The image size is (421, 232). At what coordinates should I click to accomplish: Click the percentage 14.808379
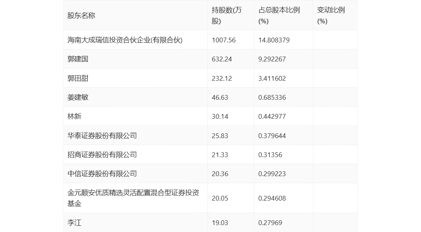pos(274,40)
